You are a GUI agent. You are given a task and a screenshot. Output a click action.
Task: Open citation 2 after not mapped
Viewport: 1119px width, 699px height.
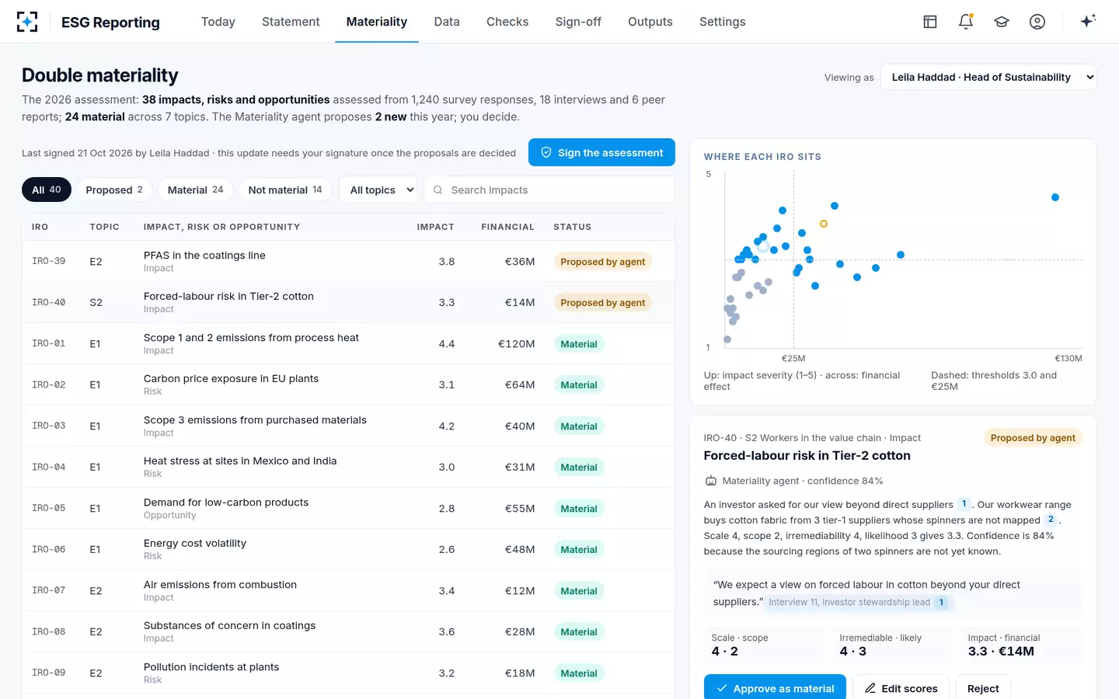coord(1051,520)
